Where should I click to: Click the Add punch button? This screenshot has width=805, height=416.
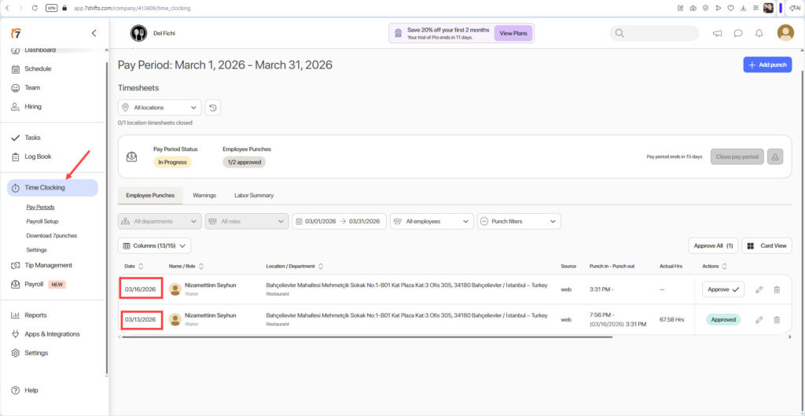767,64
